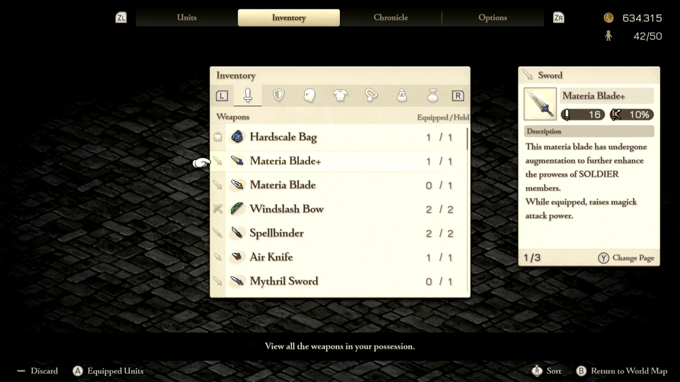Screen dimensions: 680x382
Task: Switch to the Units tab
Action: point(187,18)
